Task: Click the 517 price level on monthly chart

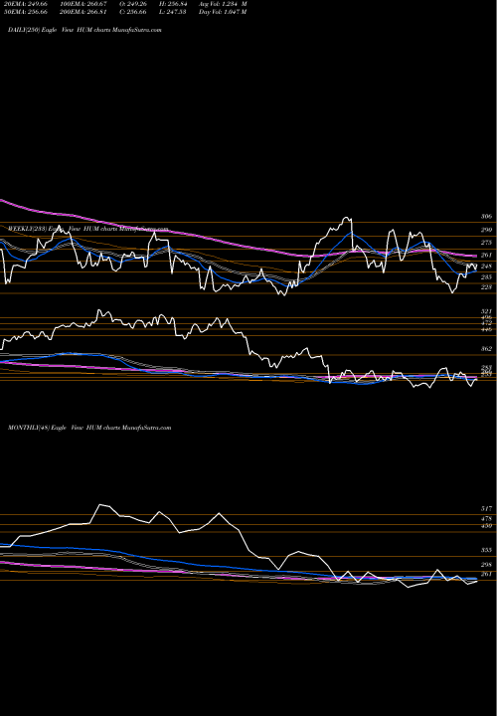Action: click(486, 509)
